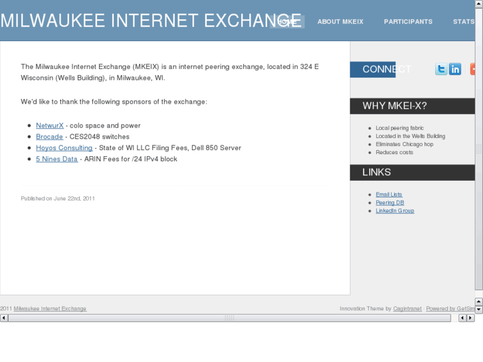Open the Twitter icon in Connect

441,69
